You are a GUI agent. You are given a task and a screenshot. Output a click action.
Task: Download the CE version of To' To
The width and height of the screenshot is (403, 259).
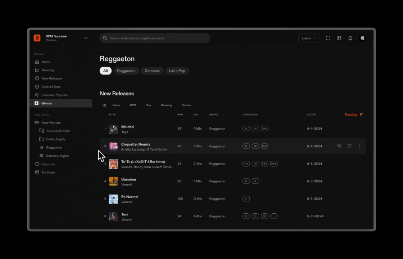tap(246, 163)
